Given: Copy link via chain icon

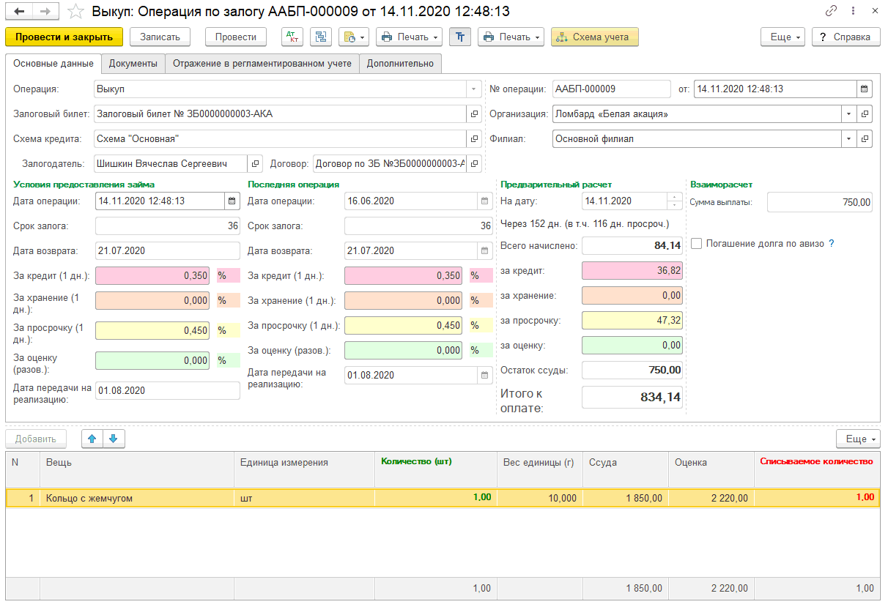Looking at the screenshot, I should 831,11.
